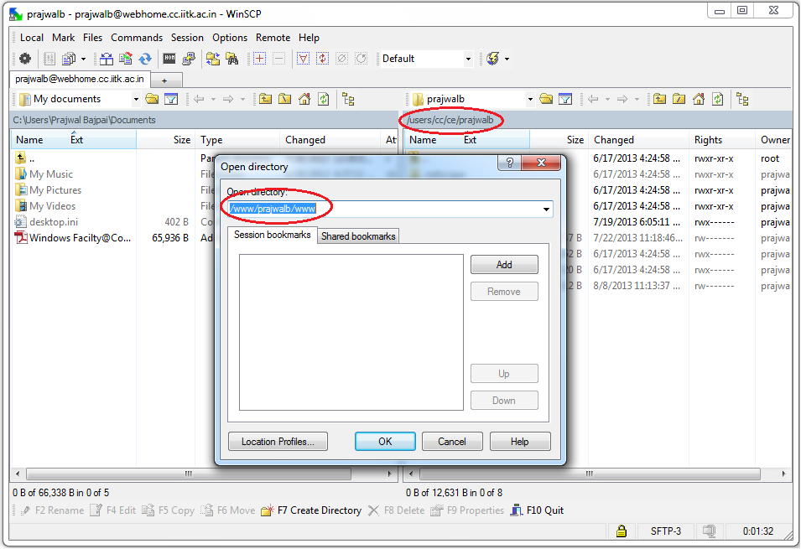Go to remote home directory icon
801x549 pixels.
point(699,99)
